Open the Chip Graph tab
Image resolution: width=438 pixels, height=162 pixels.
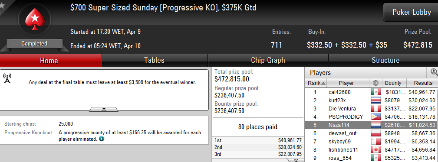click(x=268, y=60)
